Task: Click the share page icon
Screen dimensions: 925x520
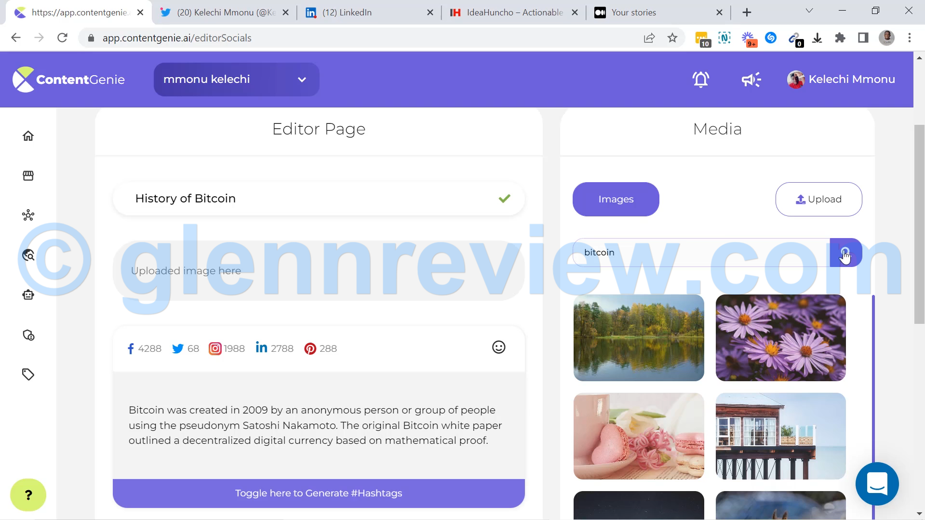Action: [649, 38]
